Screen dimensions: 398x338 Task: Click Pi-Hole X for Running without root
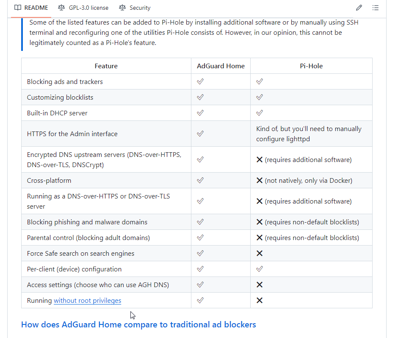click(260, 300)
